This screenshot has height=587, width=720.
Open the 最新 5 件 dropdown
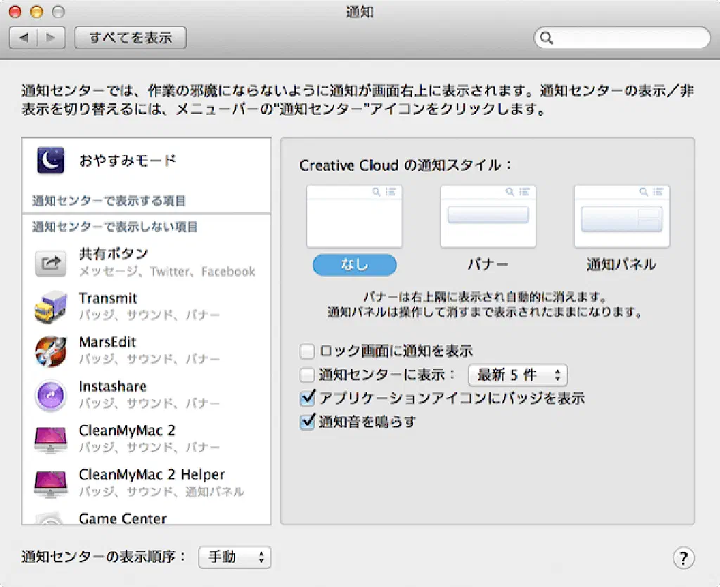point(517,375)
